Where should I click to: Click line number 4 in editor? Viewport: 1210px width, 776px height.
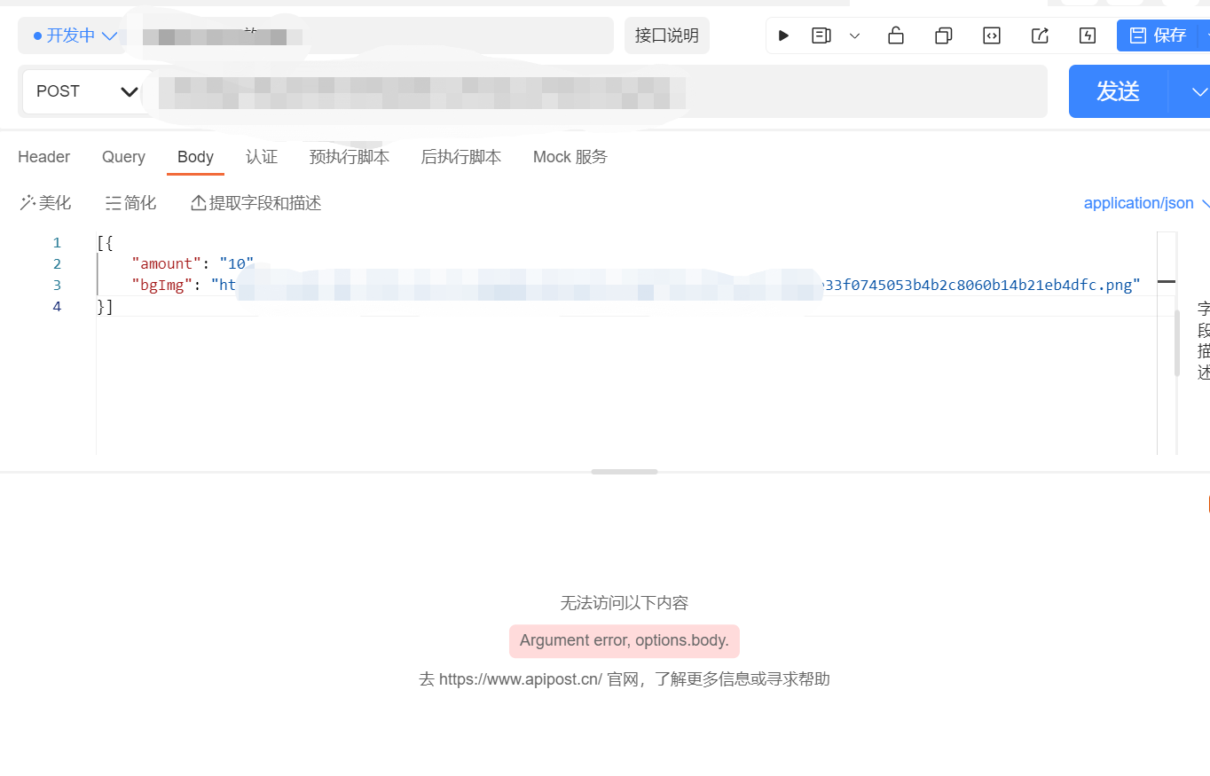(57, 306)
